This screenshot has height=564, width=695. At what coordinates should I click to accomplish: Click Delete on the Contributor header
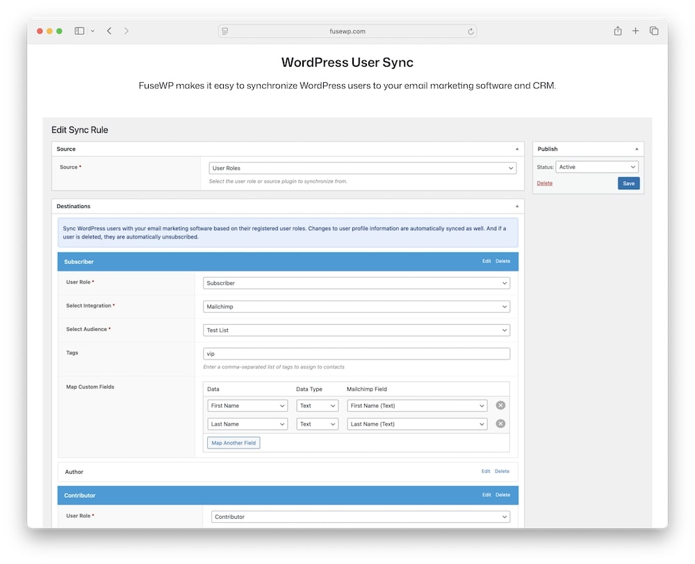click(x=502, y=495)
